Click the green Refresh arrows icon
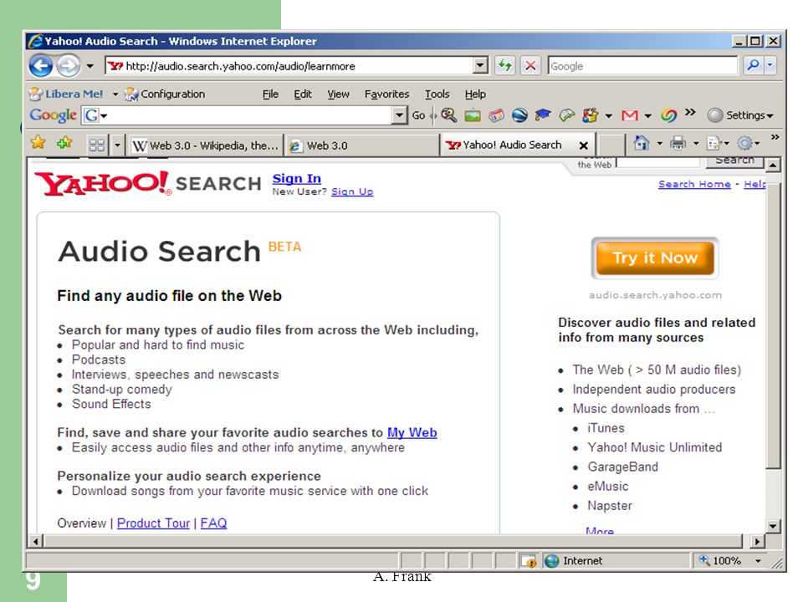The height and width of the screenshot is (602, 803). click(505, 65)
